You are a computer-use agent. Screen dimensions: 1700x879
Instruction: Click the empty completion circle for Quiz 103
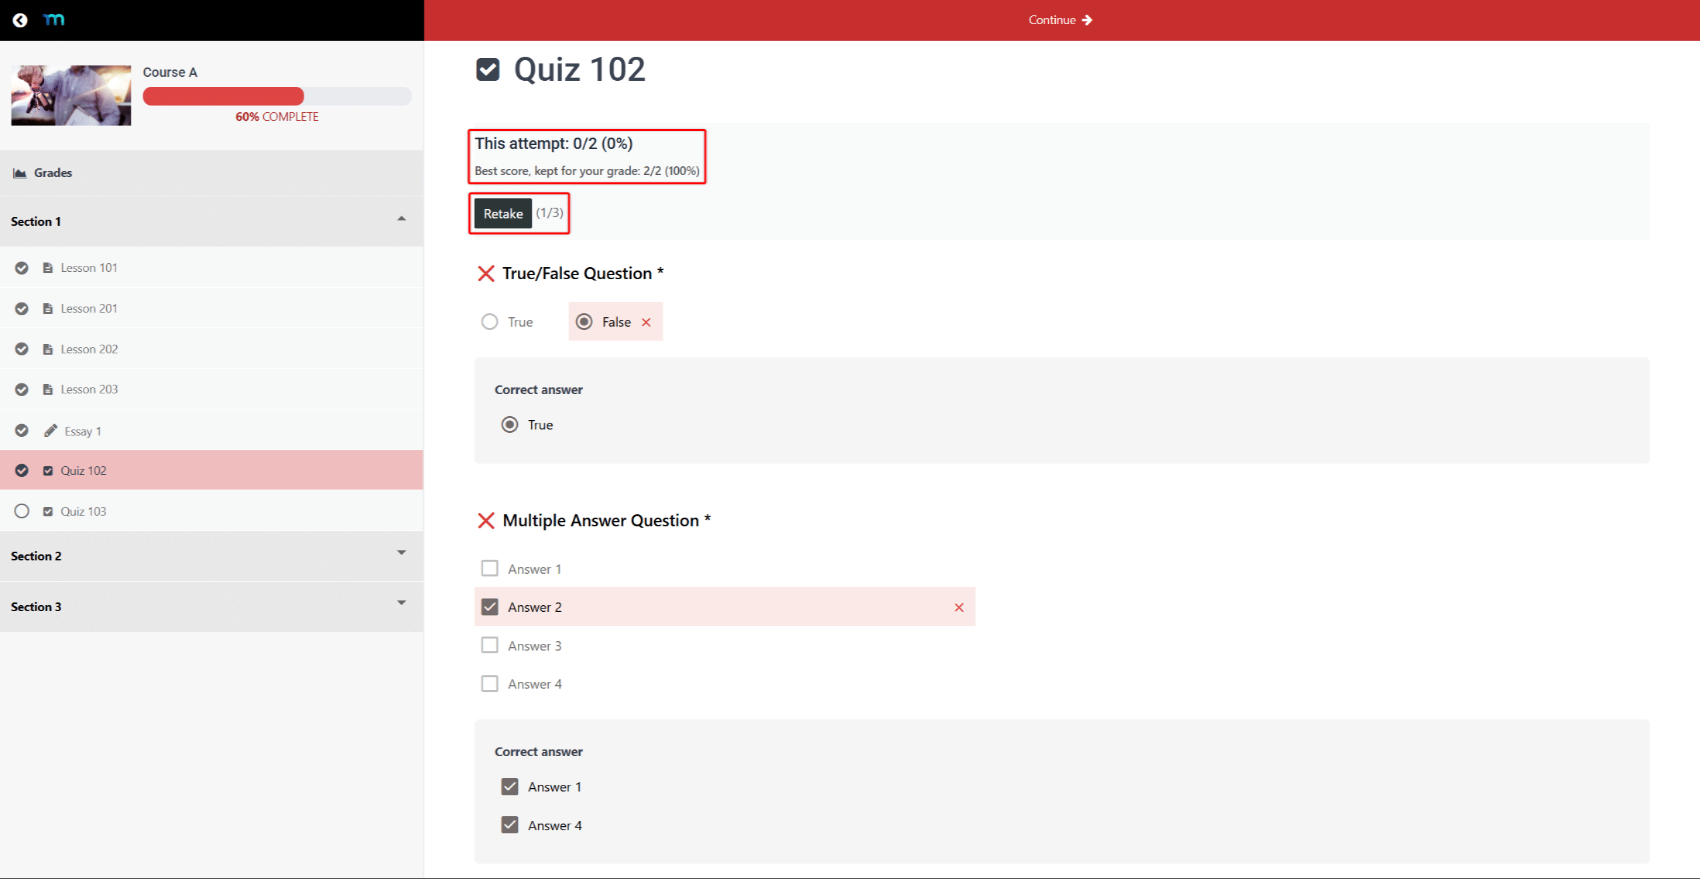[x=22, y=512]
